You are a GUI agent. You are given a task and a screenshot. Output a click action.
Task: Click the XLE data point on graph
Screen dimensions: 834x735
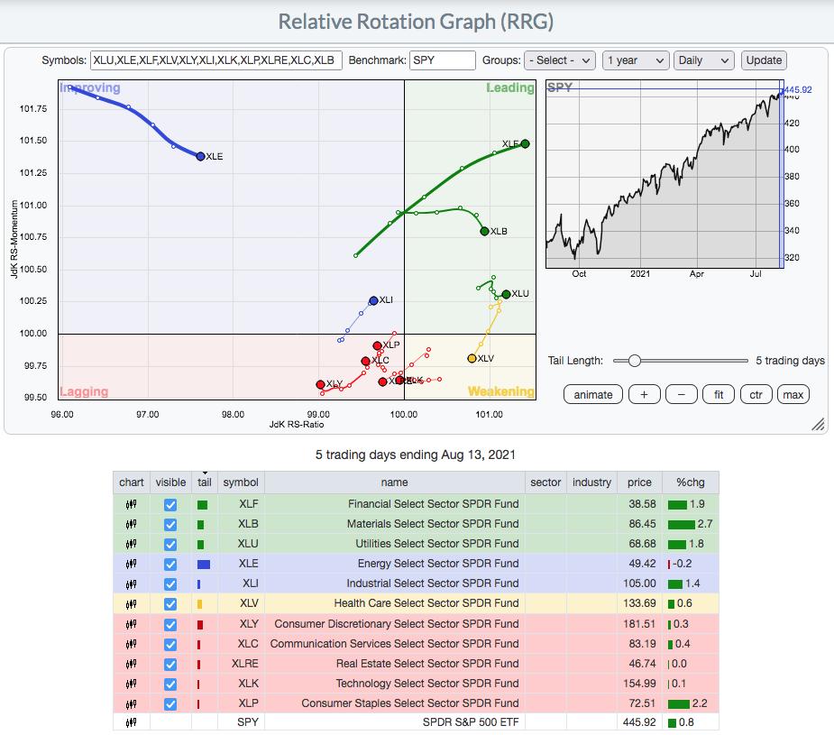point(200,156)
